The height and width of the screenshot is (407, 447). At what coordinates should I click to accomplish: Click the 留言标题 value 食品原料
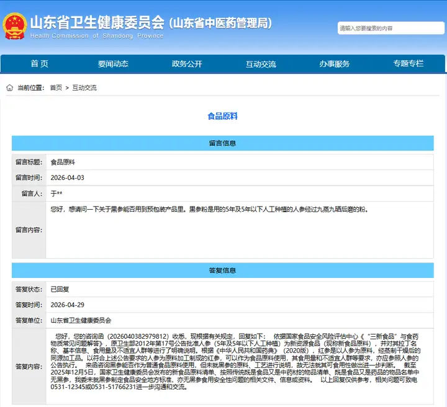(63, 162)
